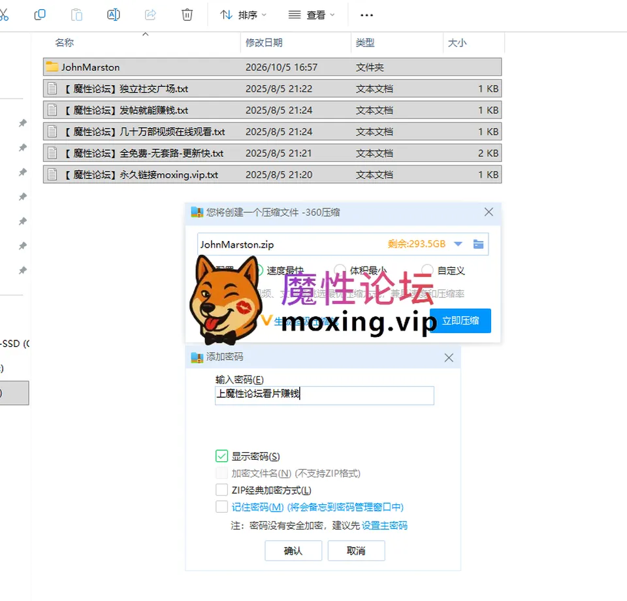The height and width of the screenshot is (601, 627).
Task: Open the 排序 sort dropdown
Action: point(243,15)
